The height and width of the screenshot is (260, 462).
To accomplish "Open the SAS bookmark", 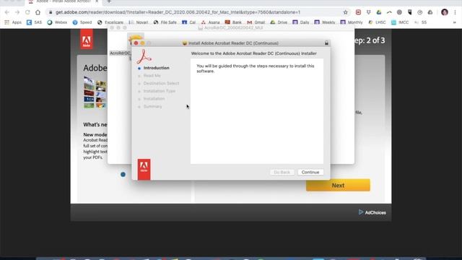I will (34, 22).
